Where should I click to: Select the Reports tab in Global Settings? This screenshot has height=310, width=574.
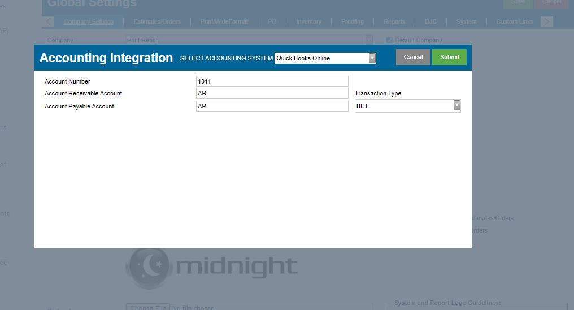point(394,21)
